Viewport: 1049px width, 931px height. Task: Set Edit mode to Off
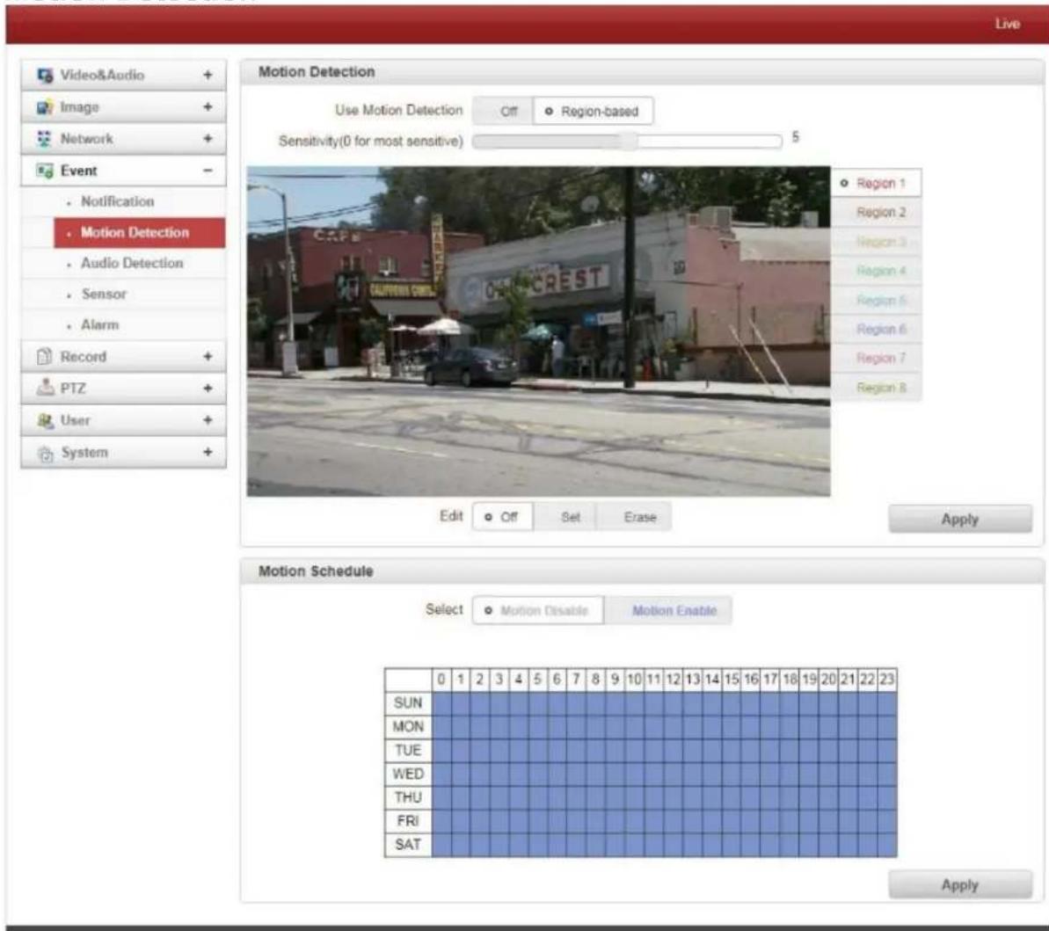pyautogui.click(x=502, y=517)
